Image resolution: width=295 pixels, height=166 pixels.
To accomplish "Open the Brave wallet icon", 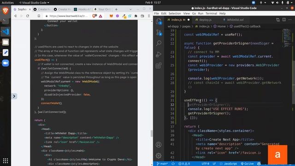I will (x=142, y=16).
